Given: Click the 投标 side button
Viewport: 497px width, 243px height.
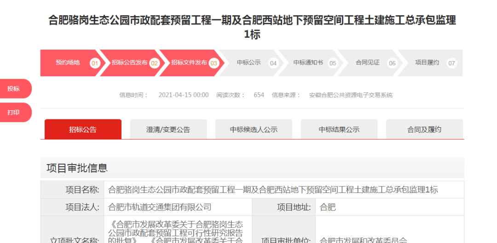Looking at the screenshot, I should [x=15, y=89].
